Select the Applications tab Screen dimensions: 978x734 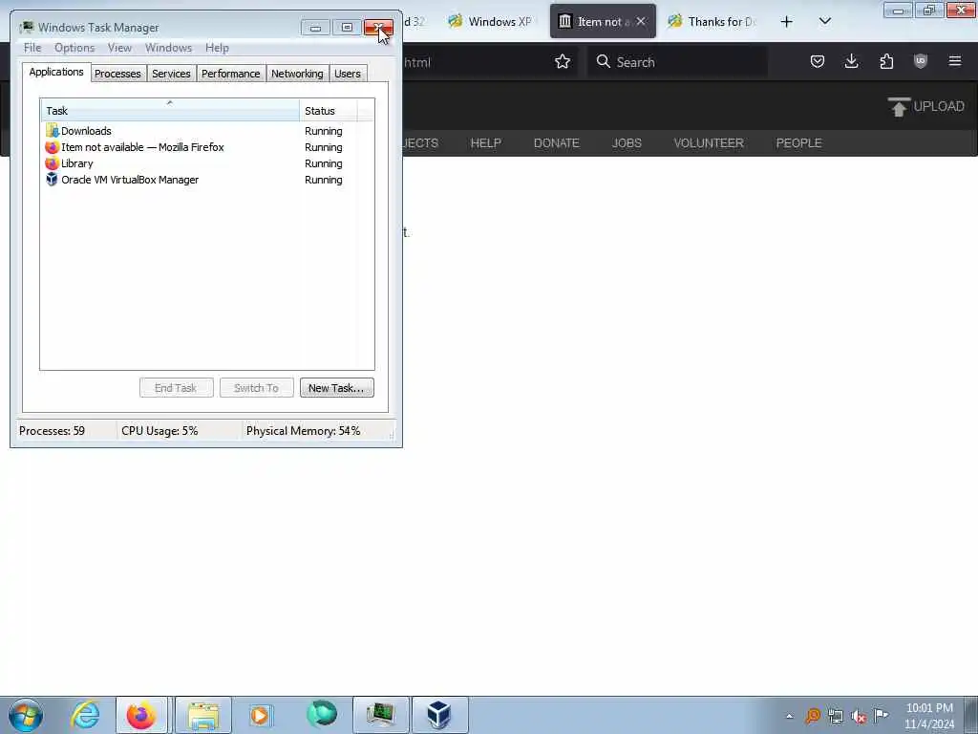point(56,72)
